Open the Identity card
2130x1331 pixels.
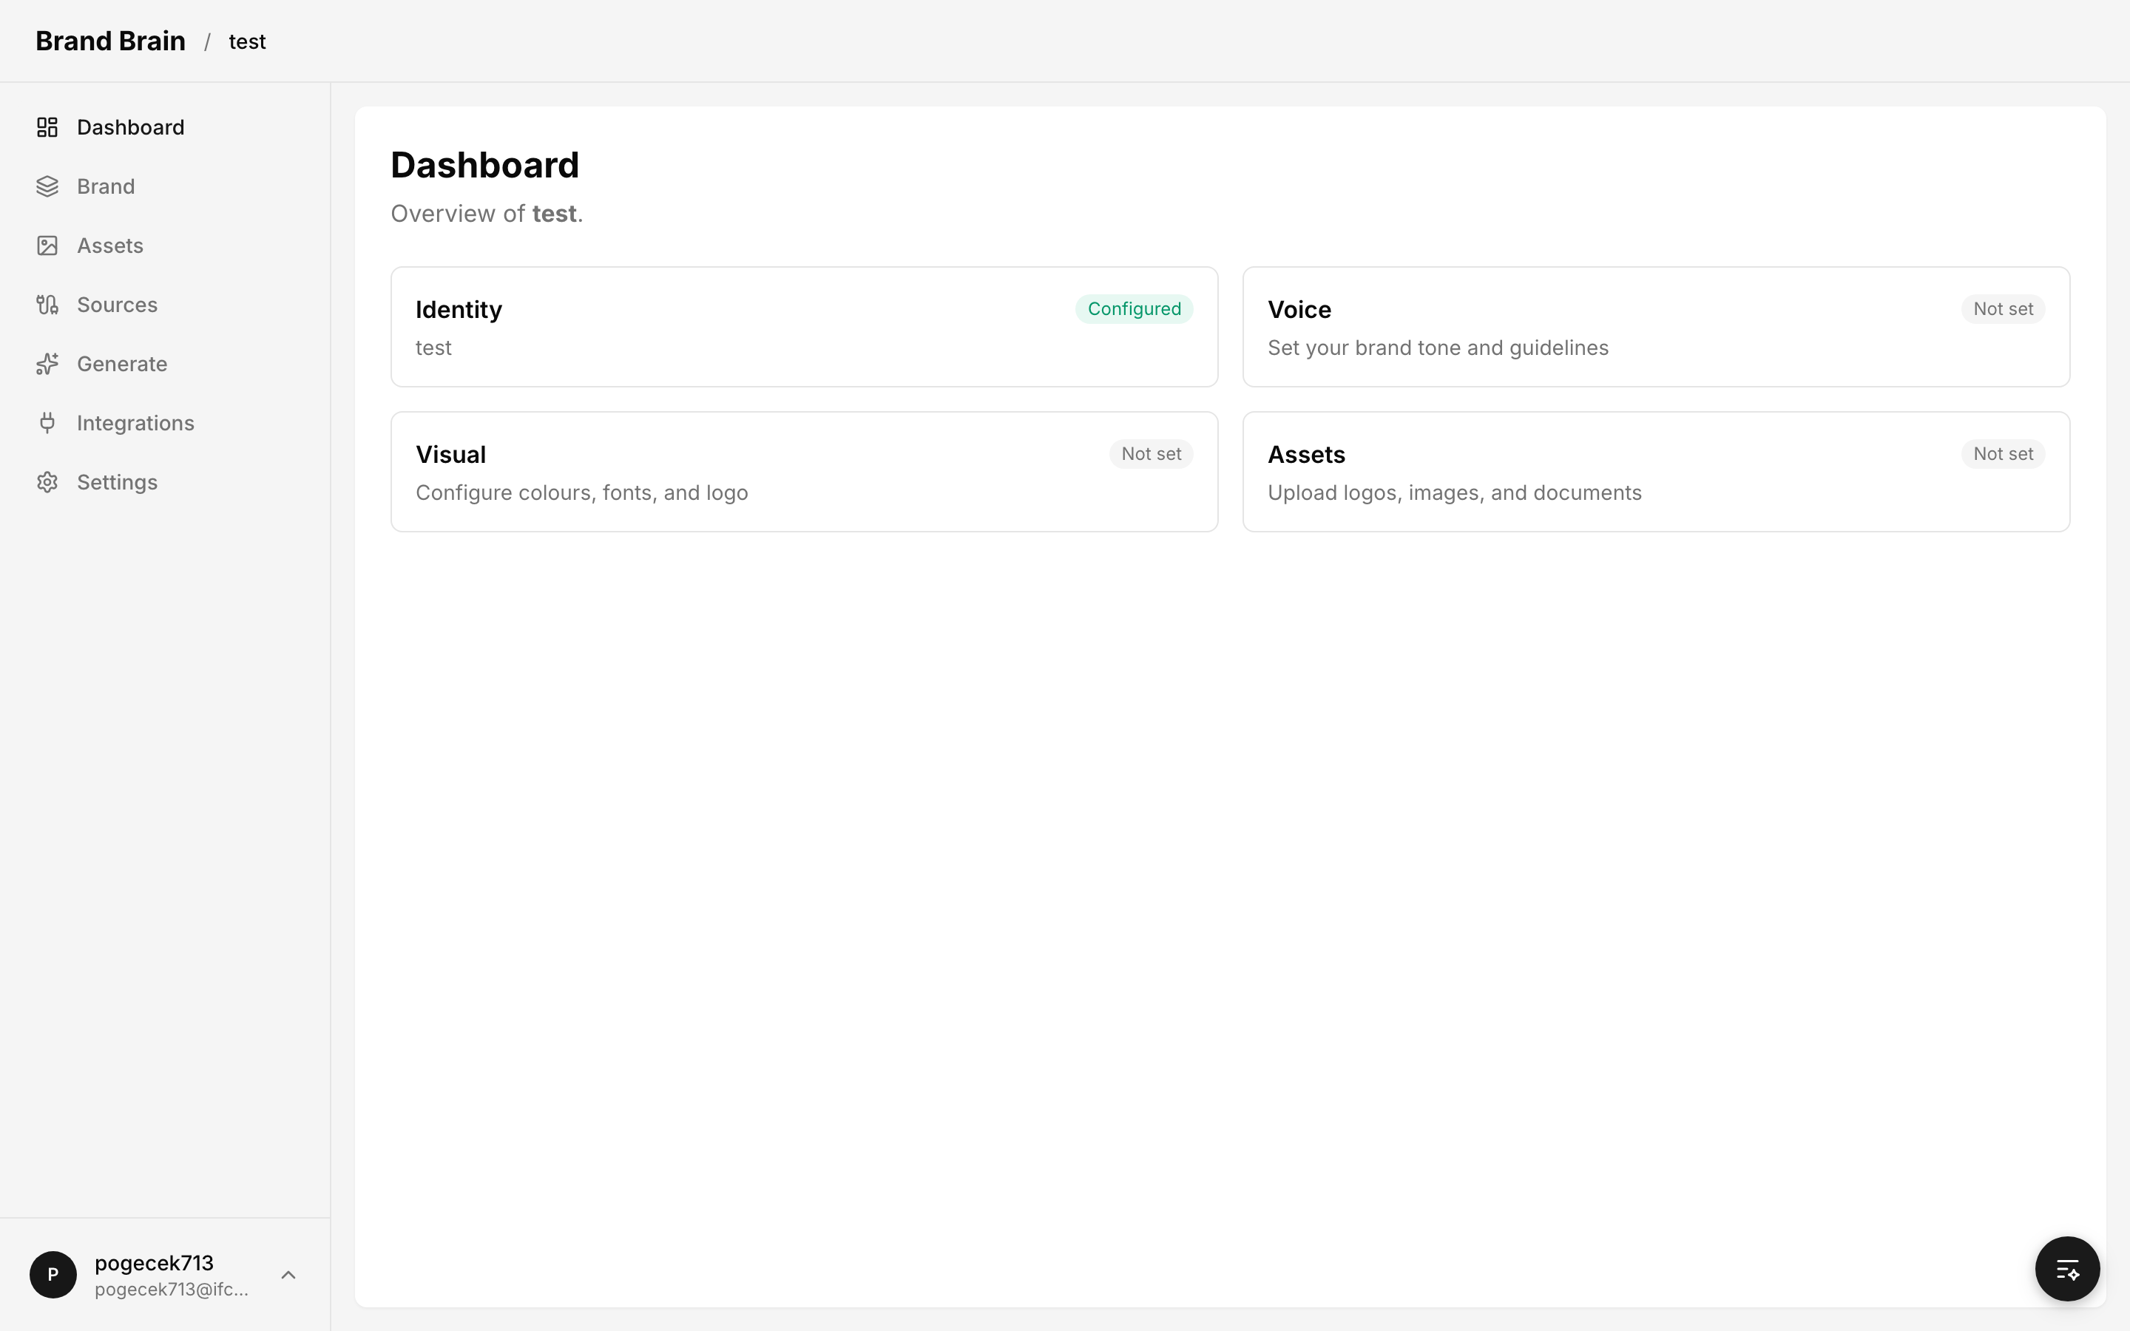(805, 327)
